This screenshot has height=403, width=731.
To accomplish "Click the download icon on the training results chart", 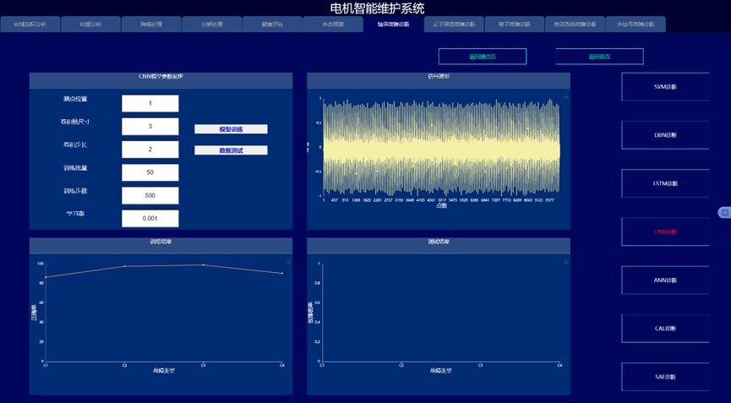I will tap(288, 263).
